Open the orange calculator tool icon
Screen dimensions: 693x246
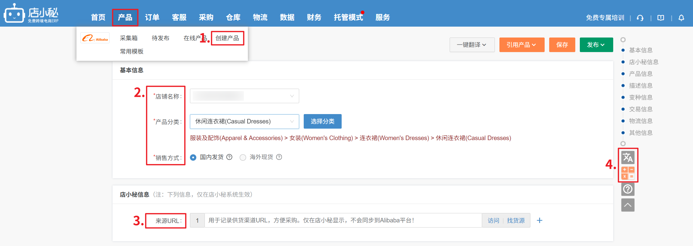pos(627,173)
